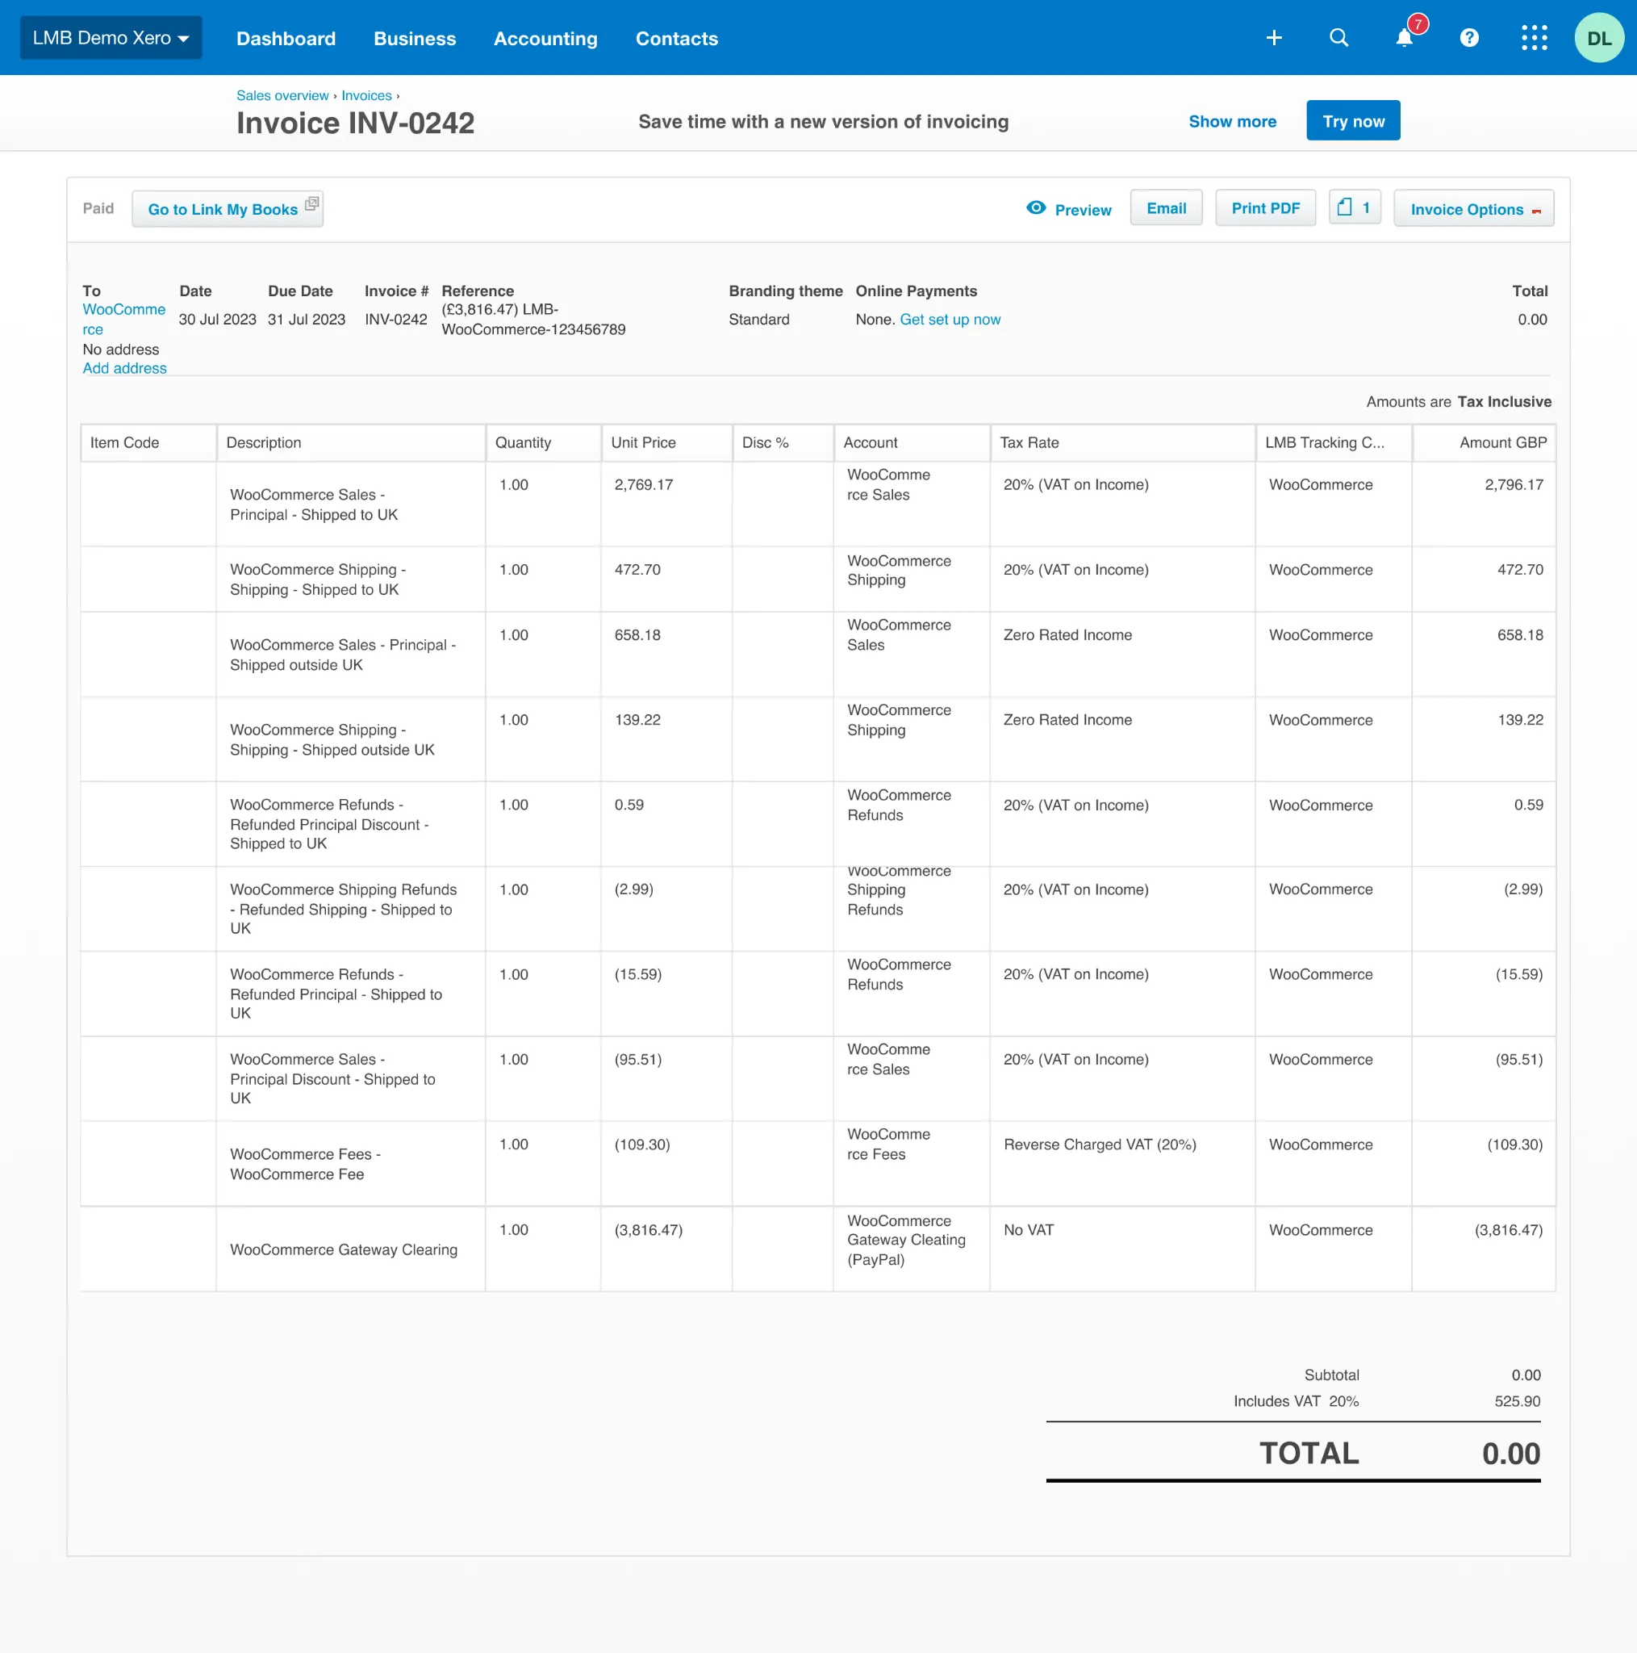The image size is (1637, 1653).
Task: Select the Unit Price column header
Action: pos(666,442)
